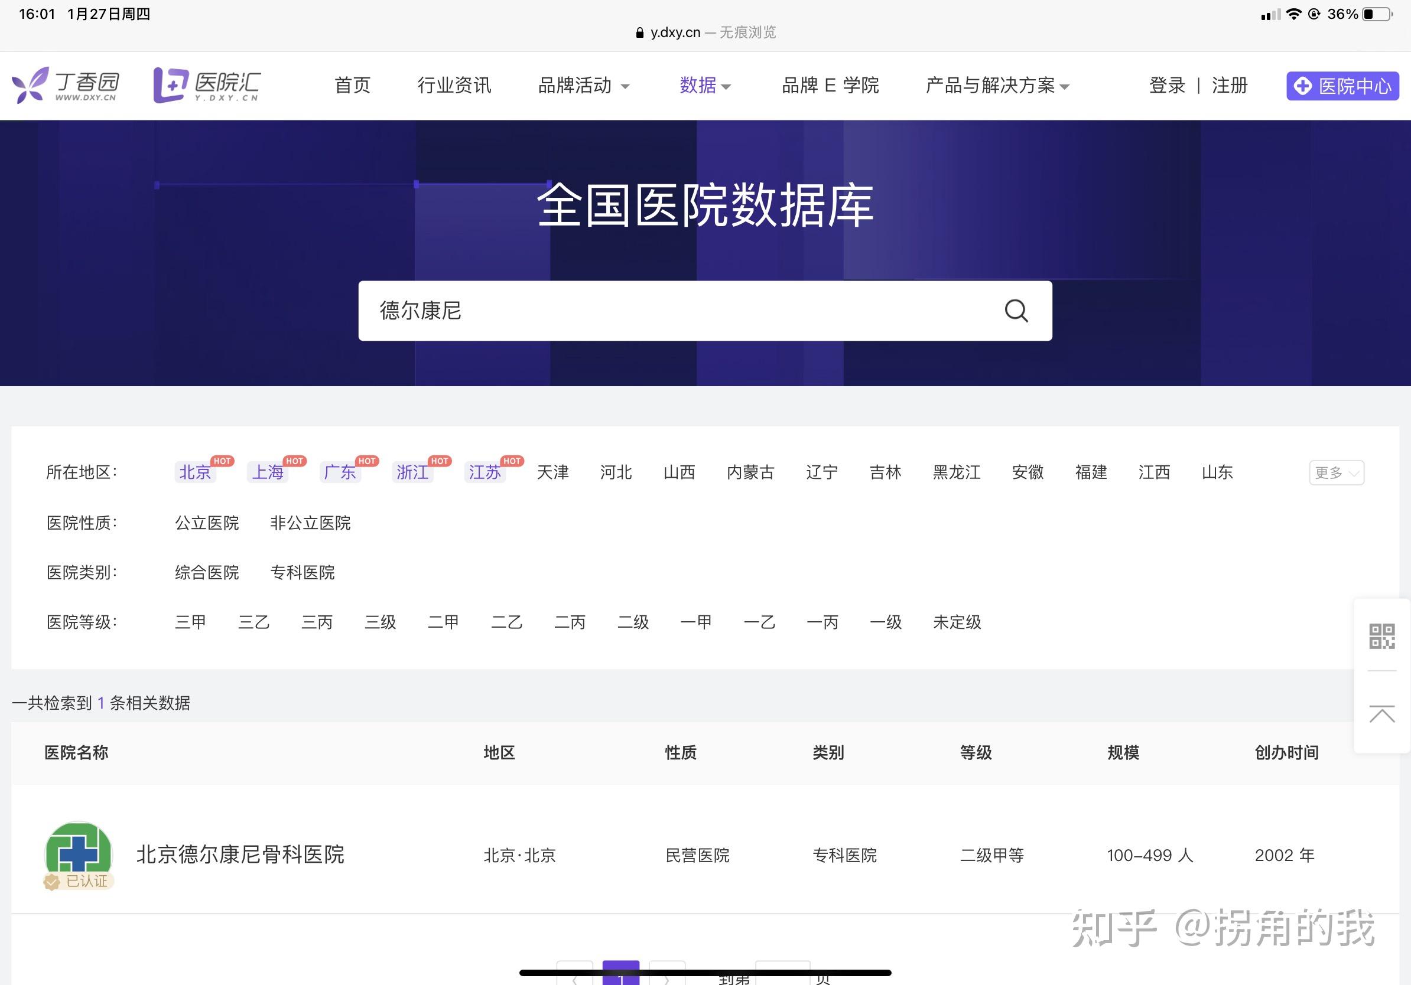Viewport: 1411px width, 985px height.
Task: Select 公立医院 hospital nature filter
Action: [207, 523]
